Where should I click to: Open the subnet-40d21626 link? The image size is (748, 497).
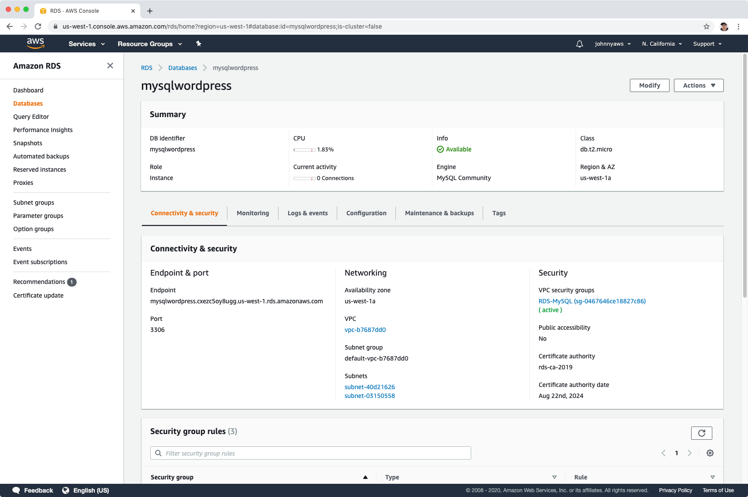tap(370, 387)
